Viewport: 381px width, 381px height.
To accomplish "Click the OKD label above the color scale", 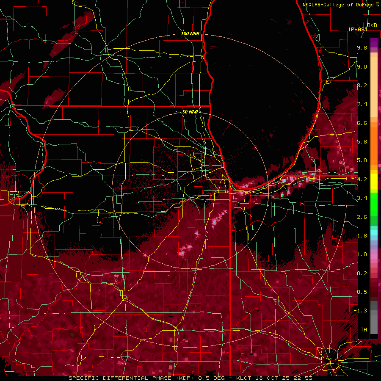I will pos(372,25).
